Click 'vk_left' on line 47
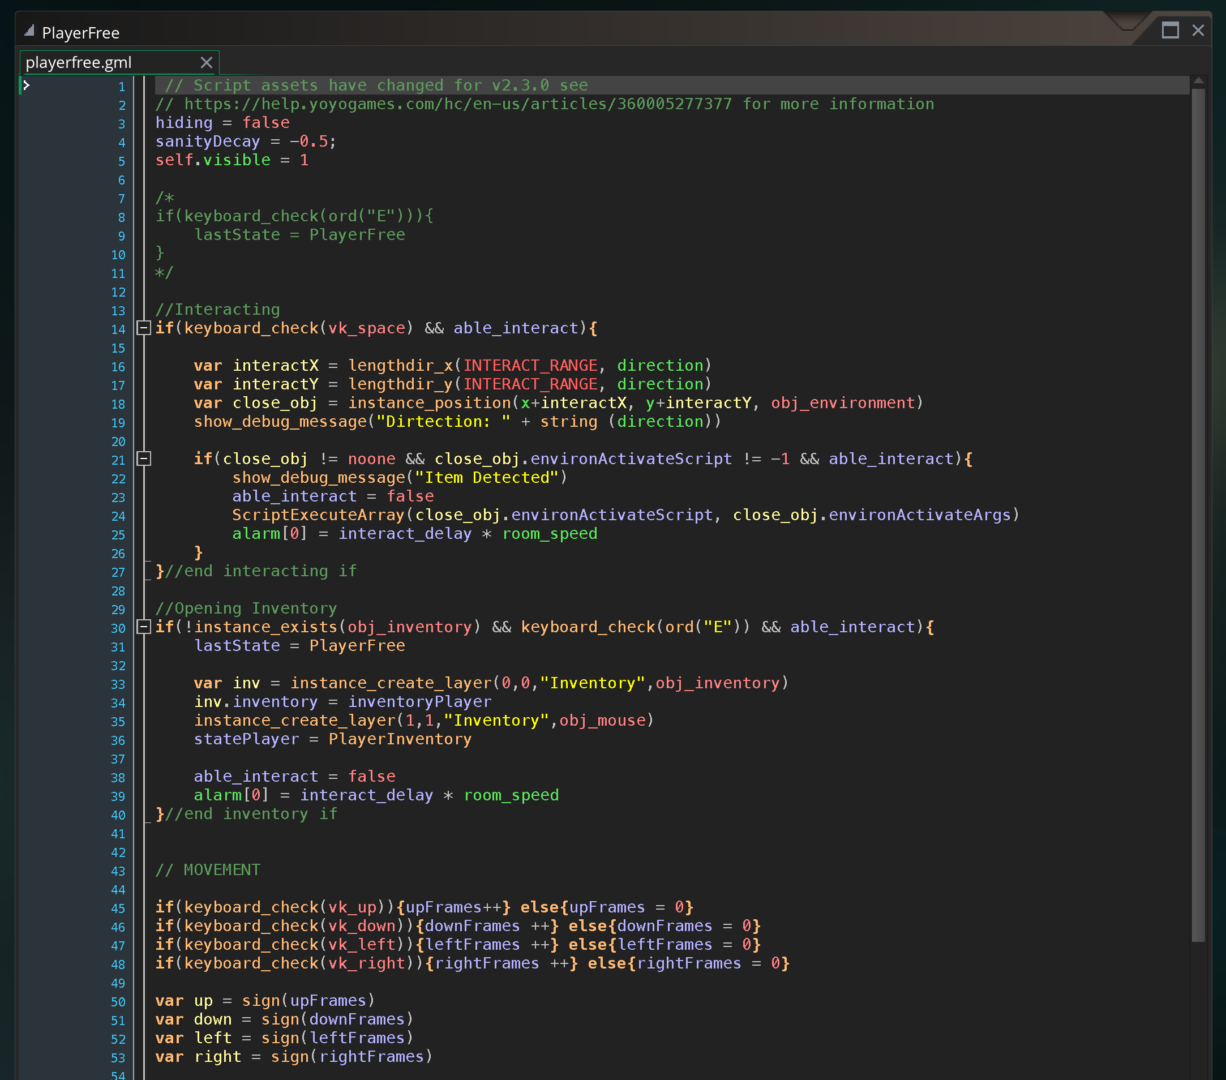 (362, 945)
